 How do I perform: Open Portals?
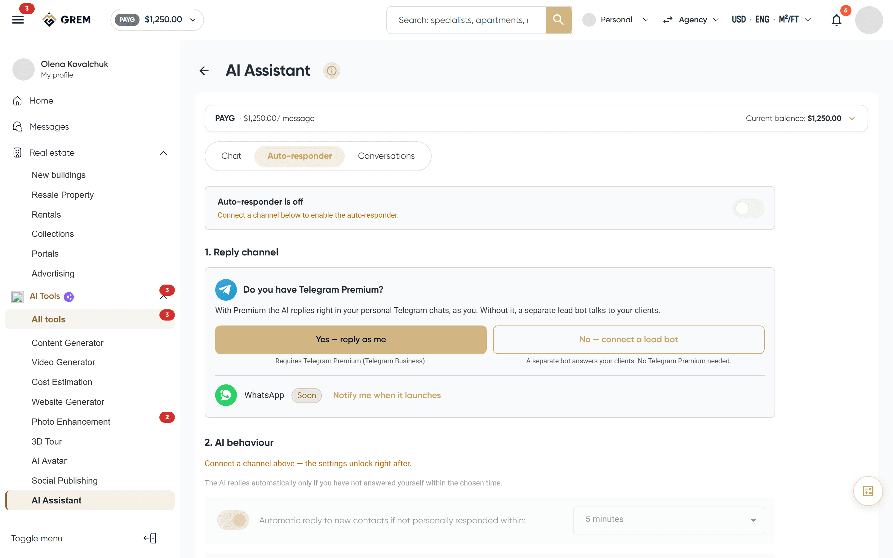(x=45, y=254)
